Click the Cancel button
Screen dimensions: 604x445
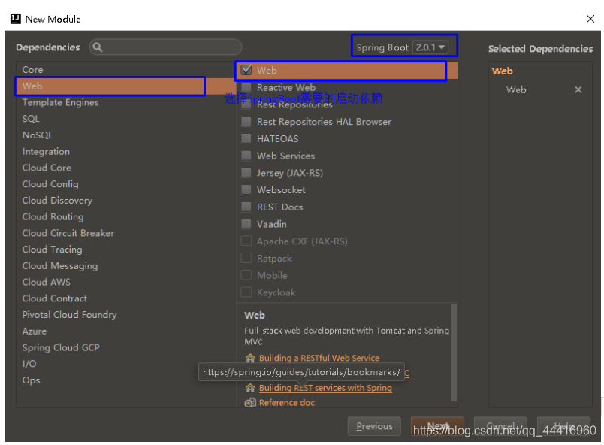500,426
